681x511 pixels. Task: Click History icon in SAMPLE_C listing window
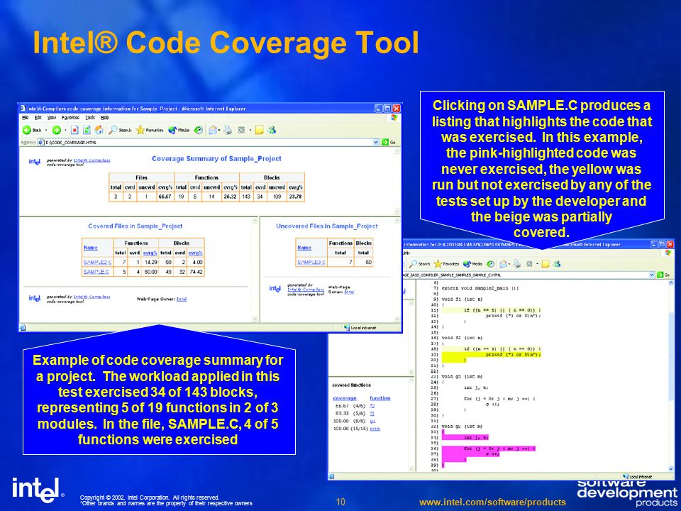[491, 264]
